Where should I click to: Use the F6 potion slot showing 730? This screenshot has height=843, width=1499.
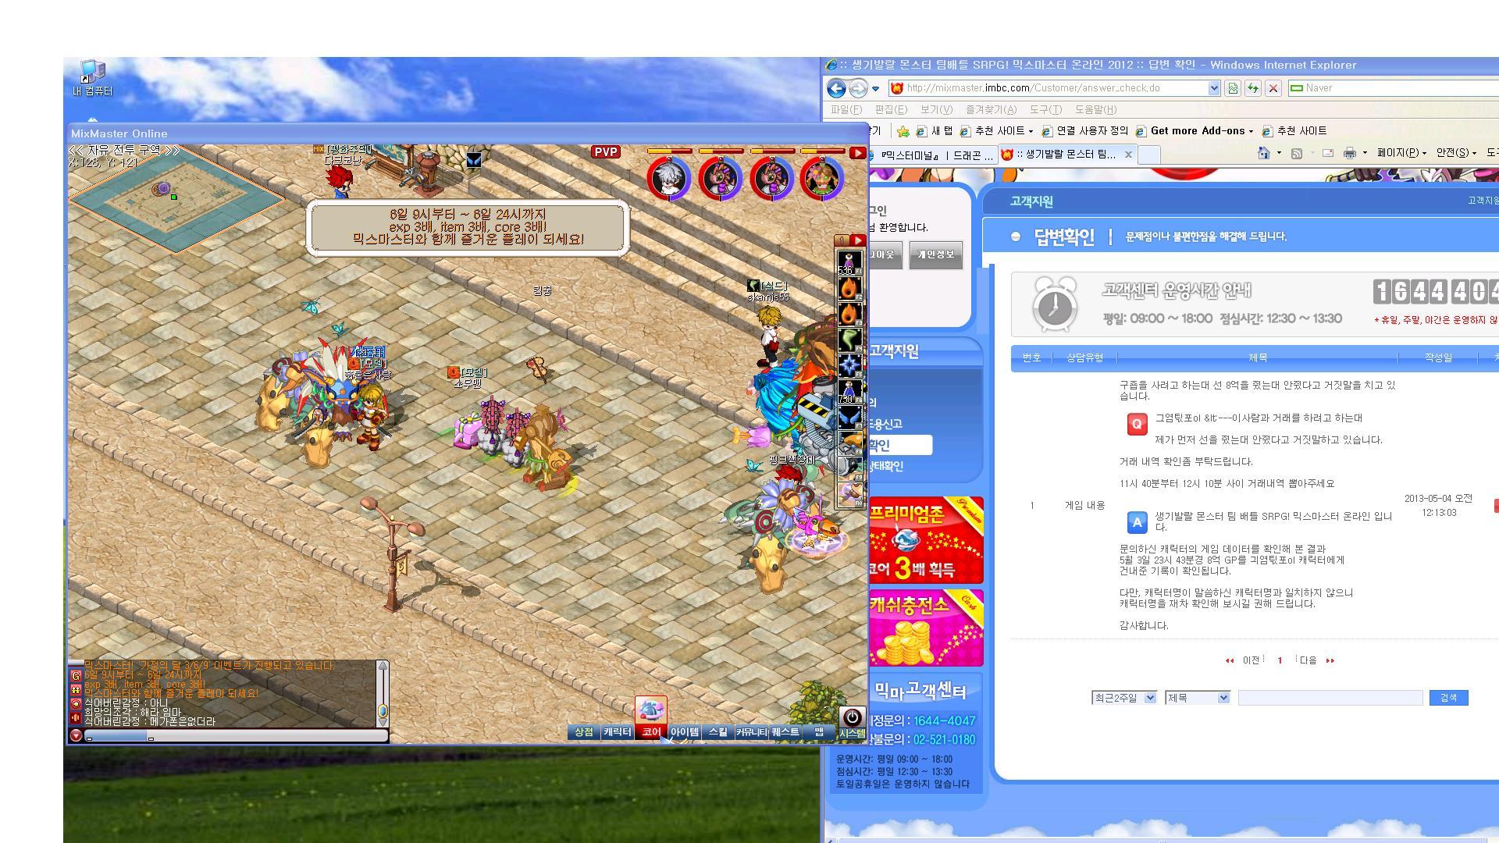pos(849,391)
